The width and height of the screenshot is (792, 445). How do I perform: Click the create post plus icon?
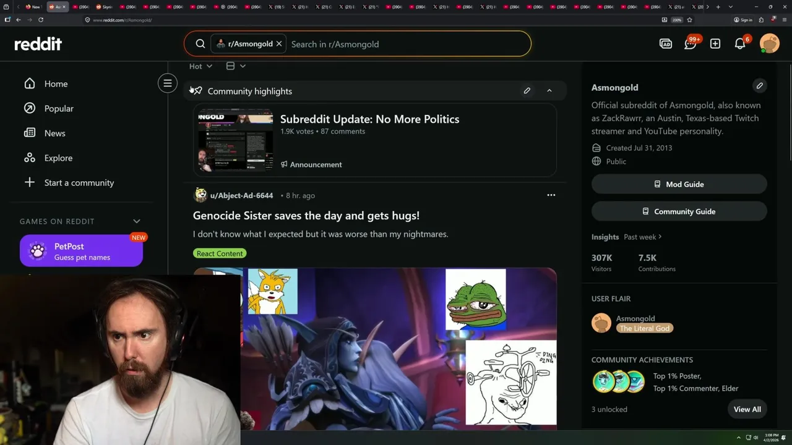715,44
